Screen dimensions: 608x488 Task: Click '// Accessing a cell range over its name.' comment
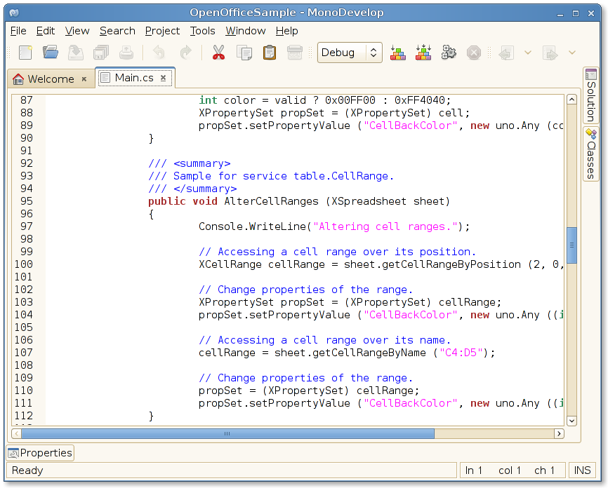pyautogui.click(x=324, y=339)
